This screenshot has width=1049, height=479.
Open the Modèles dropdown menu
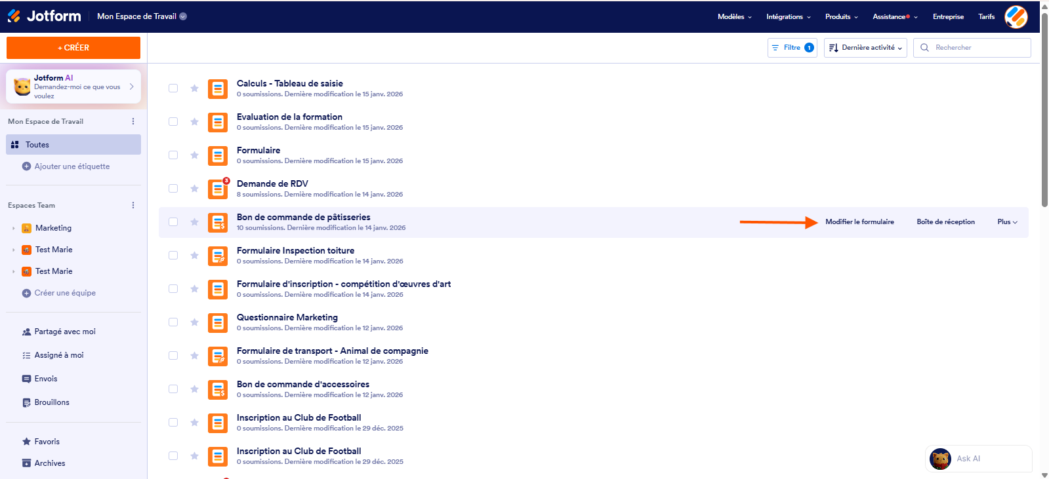click(734, 16)
